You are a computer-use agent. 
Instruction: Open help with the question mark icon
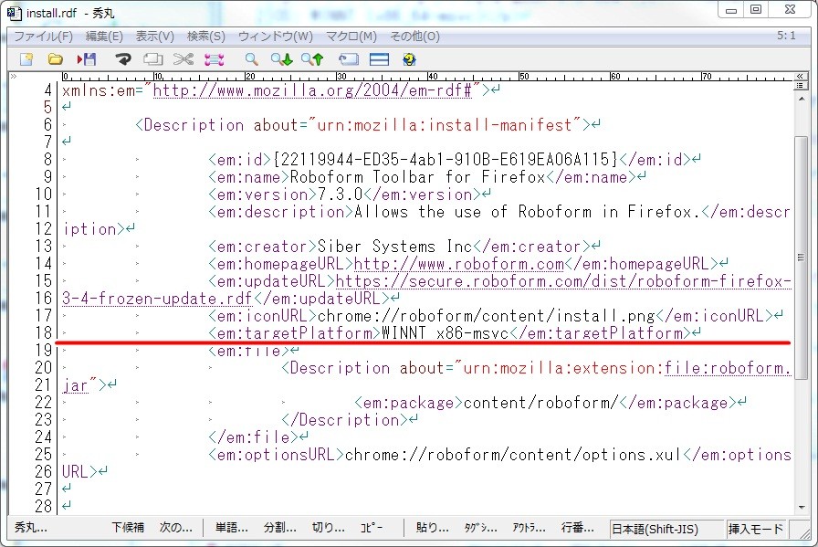tap(410, 59)
